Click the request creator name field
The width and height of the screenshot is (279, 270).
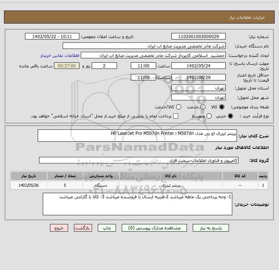153,55
